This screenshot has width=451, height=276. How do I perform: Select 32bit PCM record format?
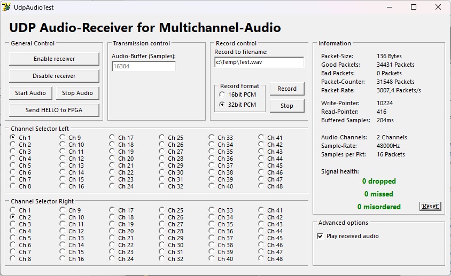[222, 105]
